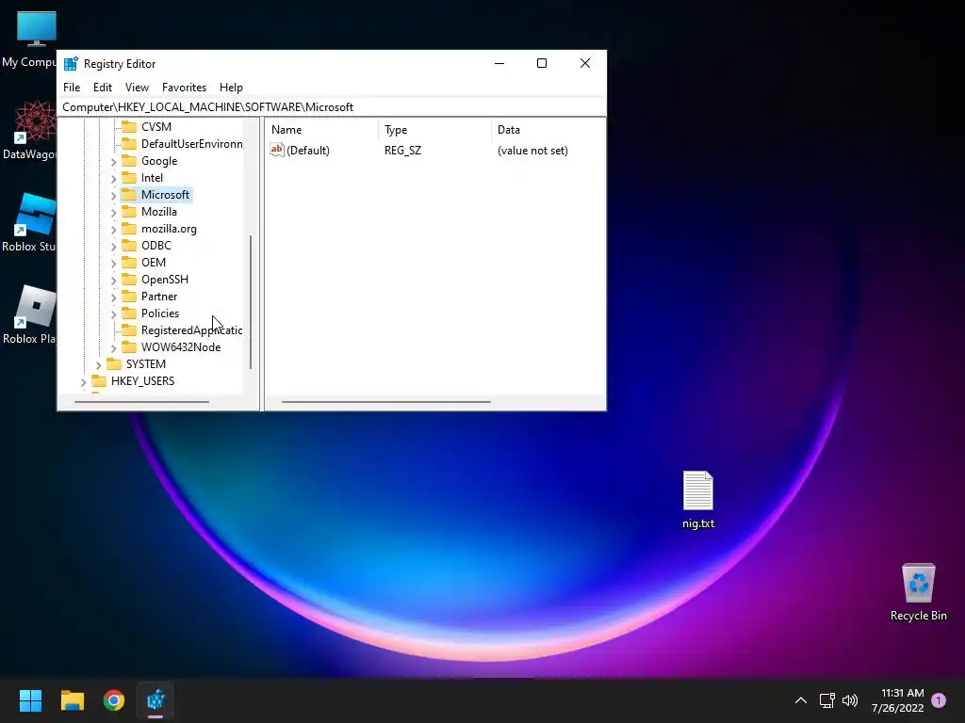Click the Intel key folder icon
Viewport: 965px width, 723px height.
tap(128, 178)
